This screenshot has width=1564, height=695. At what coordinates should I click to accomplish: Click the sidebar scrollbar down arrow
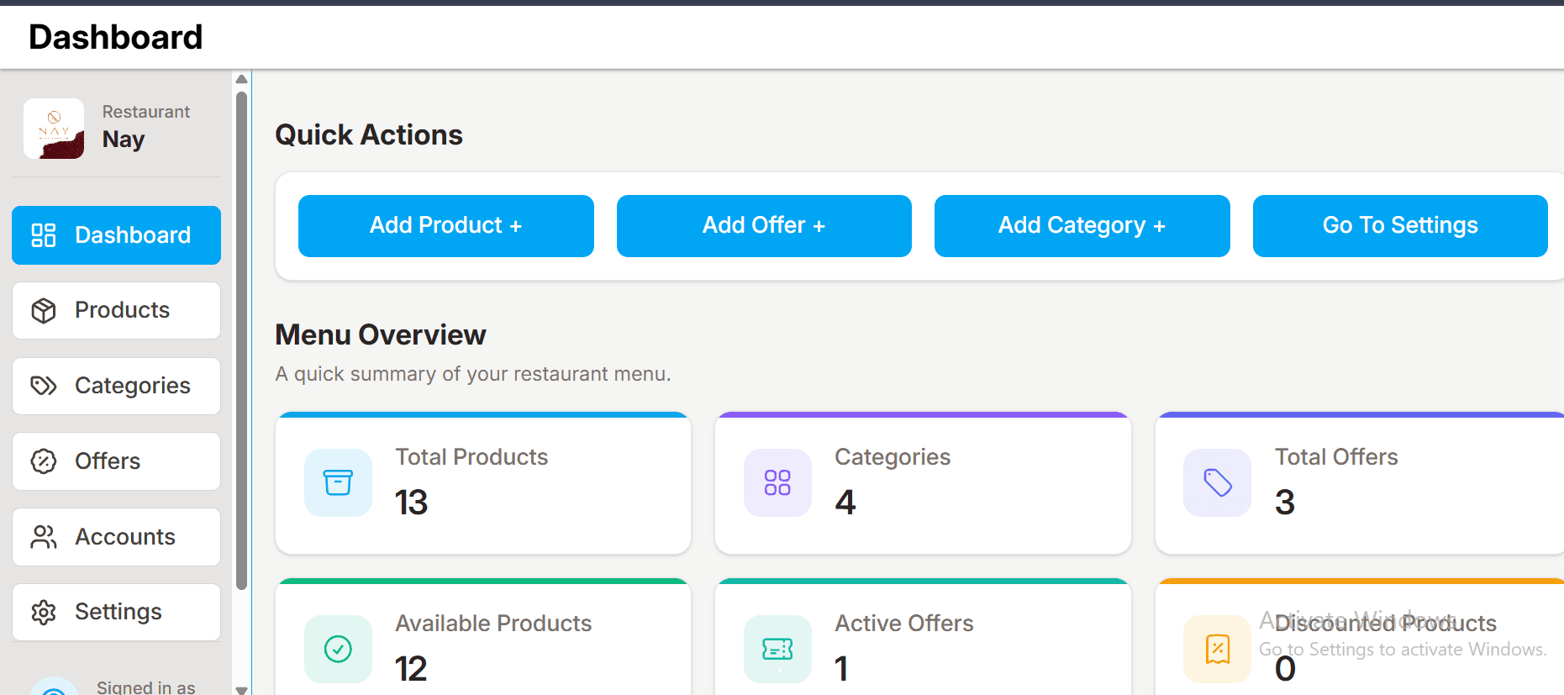click(242, 689)
